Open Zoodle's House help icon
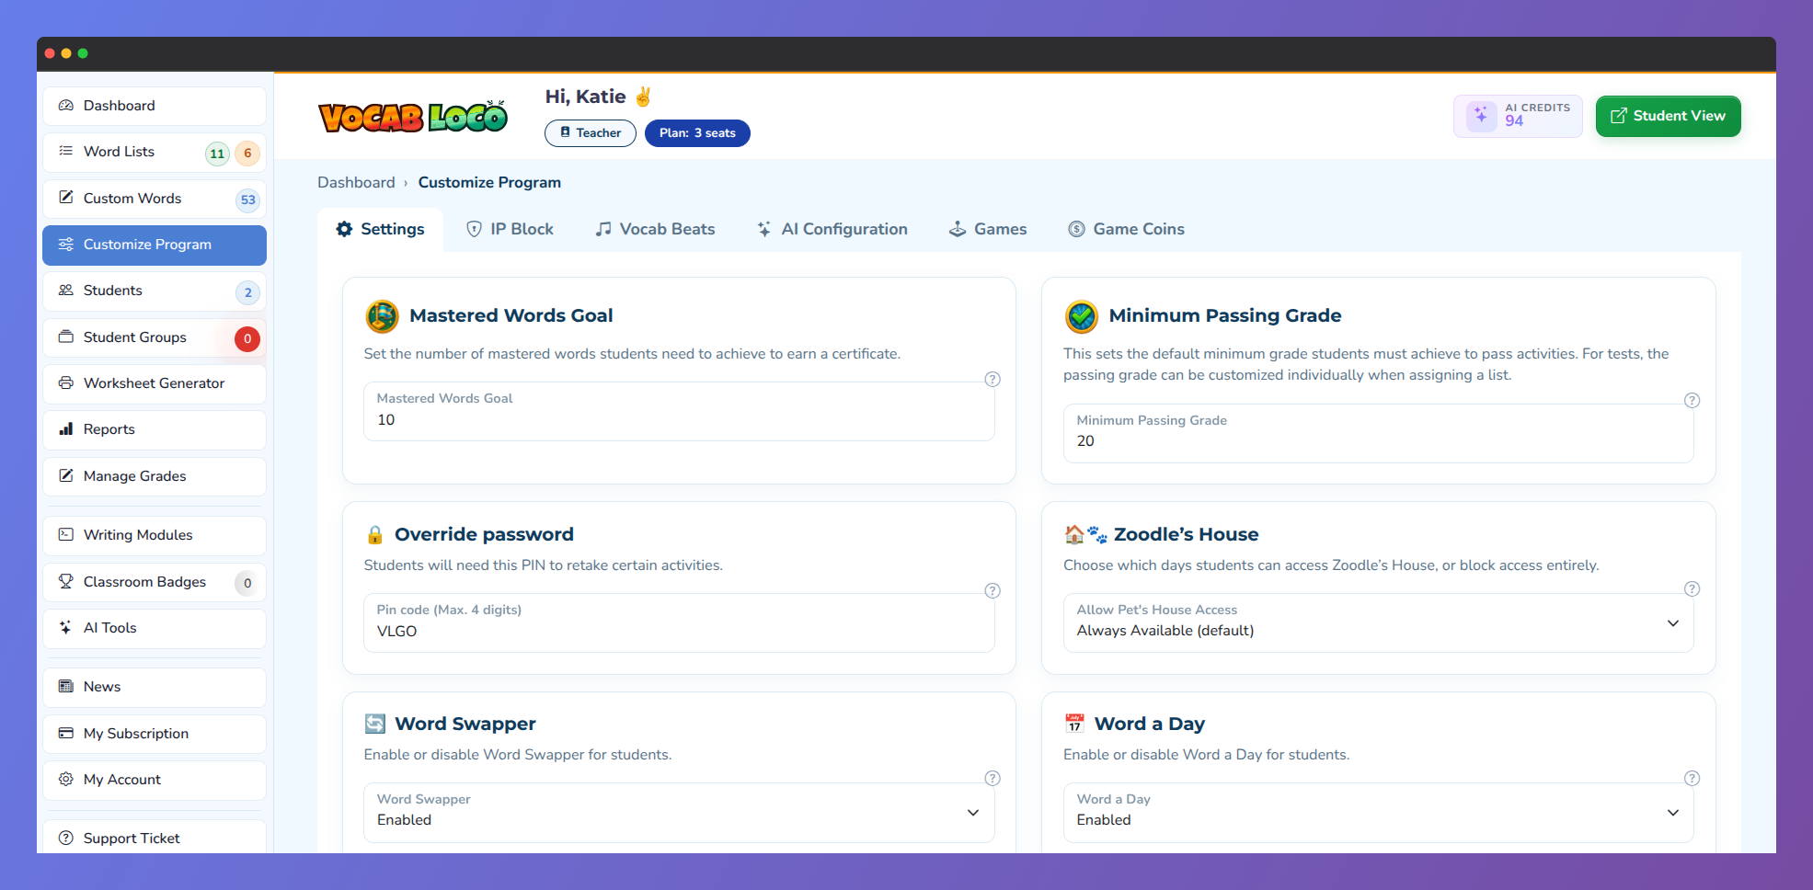Viewport: 1813px width, 890px height. pyautogui.click(x=1692, y=588)
